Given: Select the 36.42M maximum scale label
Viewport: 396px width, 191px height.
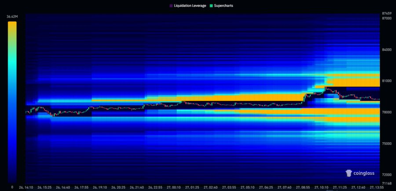Looking at the screenshot, I should pyautogui.click(x=12, y=17).
